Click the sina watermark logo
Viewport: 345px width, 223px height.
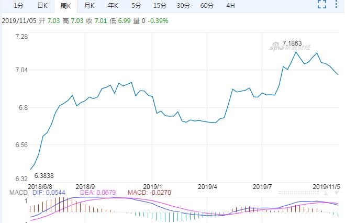[x=290, y=47]
